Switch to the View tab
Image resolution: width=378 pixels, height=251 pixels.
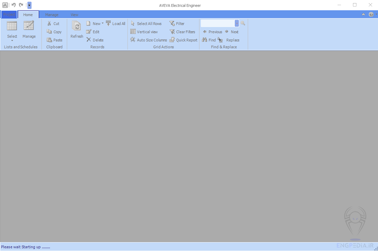click(x=74, y=15)
